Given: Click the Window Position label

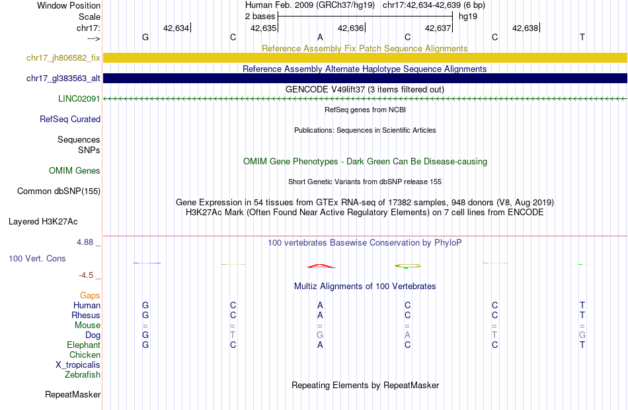Looking at the screenshot, I should pos(69,5).
